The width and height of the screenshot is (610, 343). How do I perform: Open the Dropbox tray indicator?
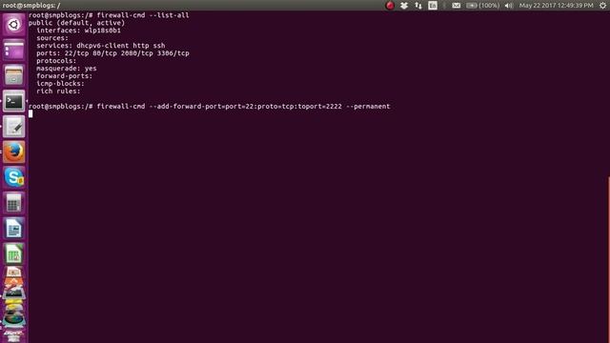pos(404,6)
